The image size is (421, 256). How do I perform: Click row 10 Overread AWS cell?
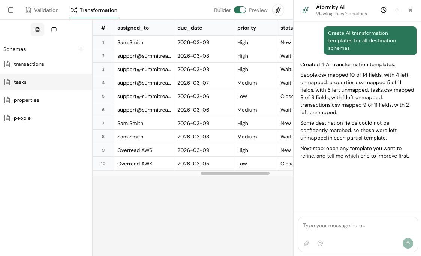coord(144,164)
